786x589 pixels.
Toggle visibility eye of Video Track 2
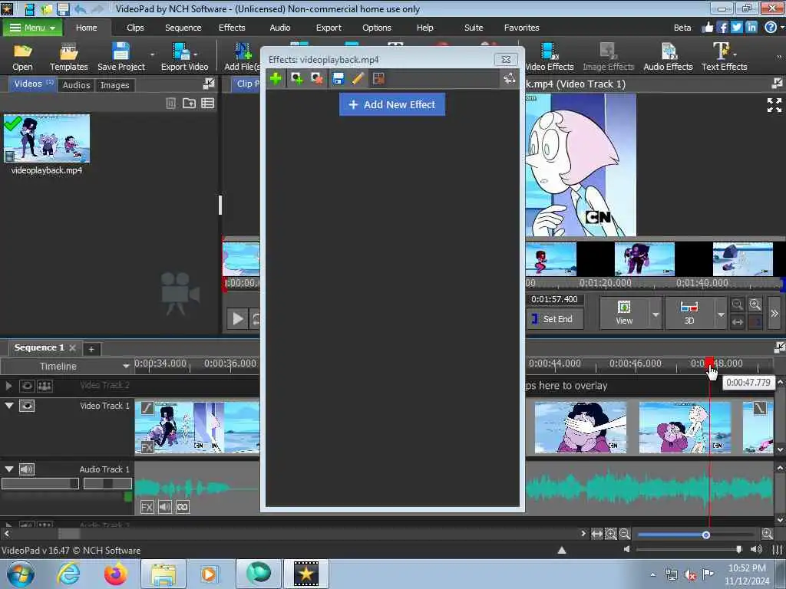pos(27,386)
